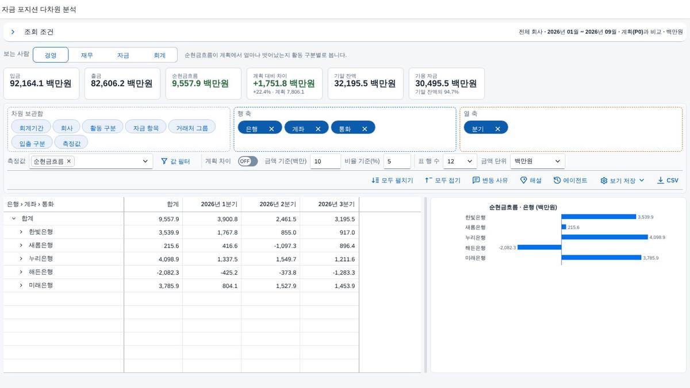Click the 미래은행 chart bar
690x388 pixels.
point(601,258)
